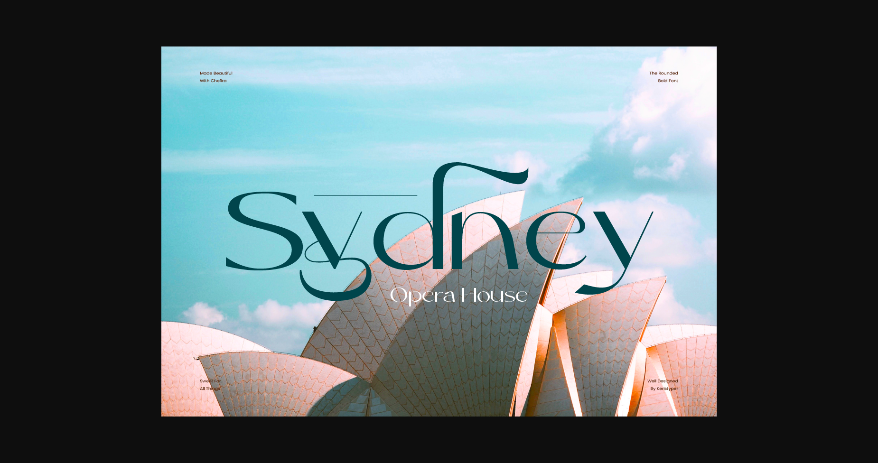Click the Sydney Opera House poster image

[439, 231]
